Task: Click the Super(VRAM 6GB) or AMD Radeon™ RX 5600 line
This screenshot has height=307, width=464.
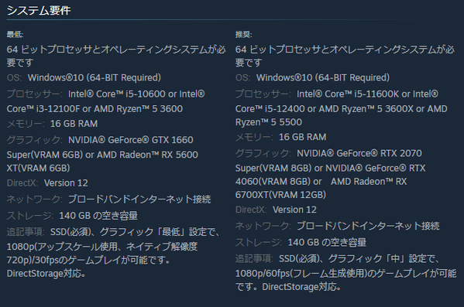Action: coord(102,155)
